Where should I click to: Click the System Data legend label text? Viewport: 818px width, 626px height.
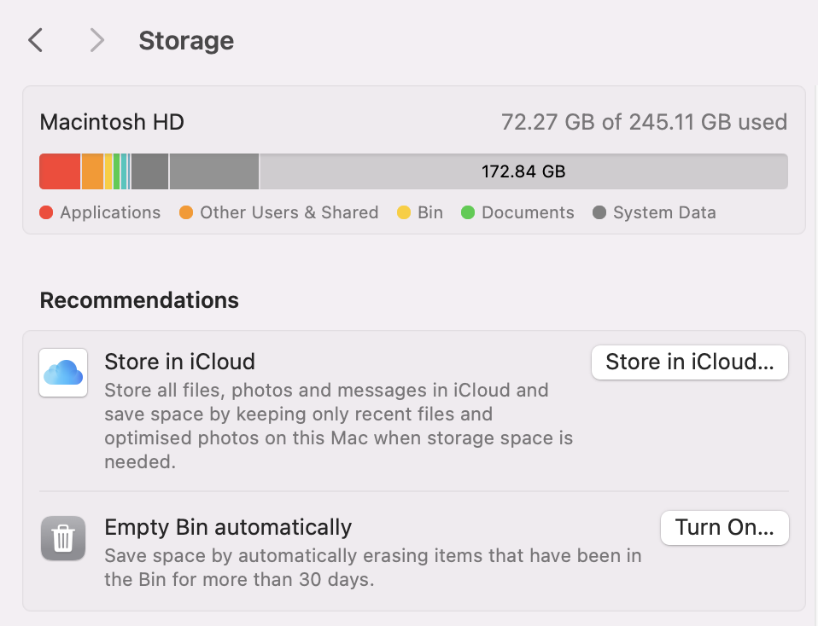[664, 212]
